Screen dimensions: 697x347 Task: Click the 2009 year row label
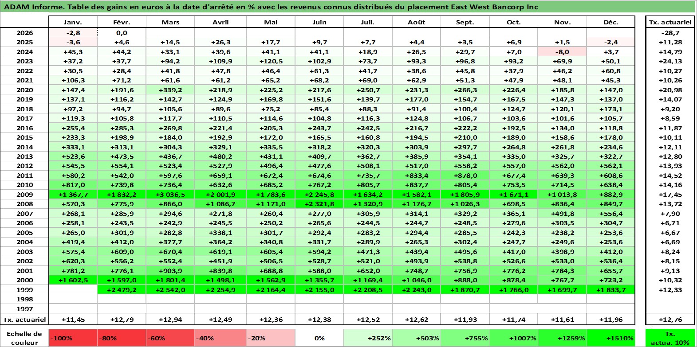pyautogui.click(x=24, y=195)
